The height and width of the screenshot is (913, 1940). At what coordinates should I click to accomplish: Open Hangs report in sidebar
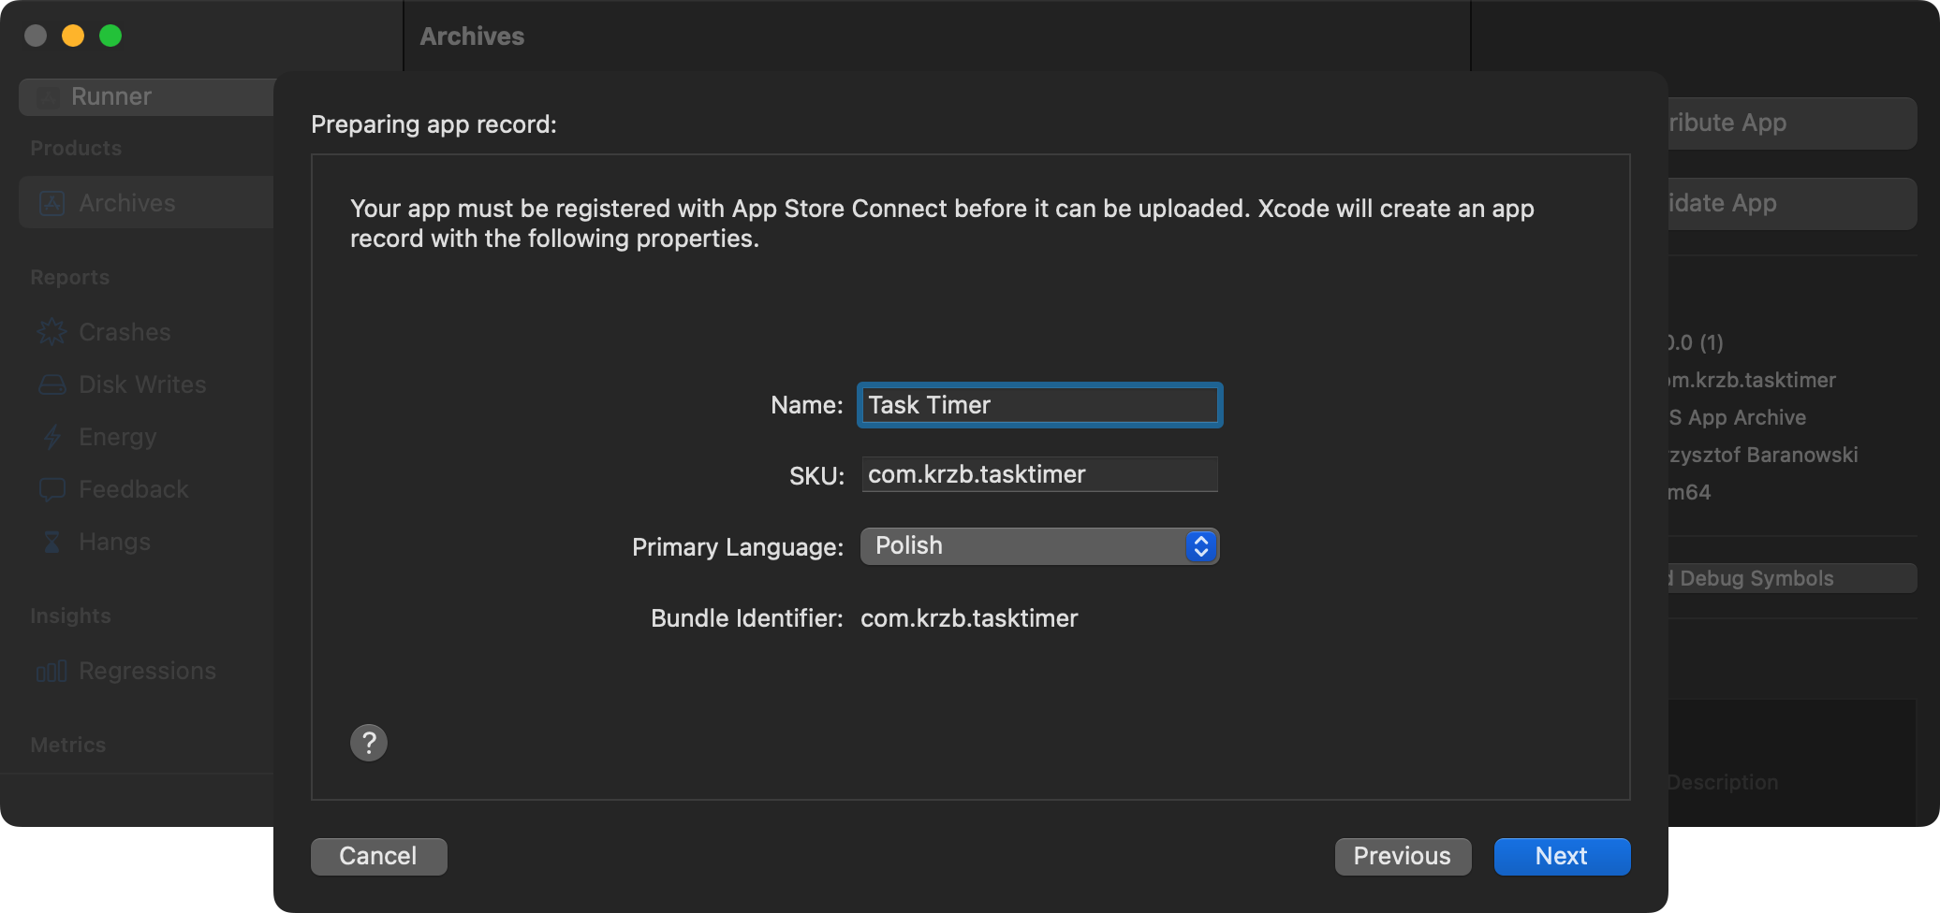pos(114,542)
